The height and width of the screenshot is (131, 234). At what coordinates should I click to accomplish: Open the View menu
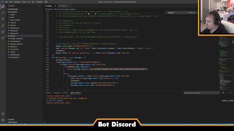click(24, 2)
